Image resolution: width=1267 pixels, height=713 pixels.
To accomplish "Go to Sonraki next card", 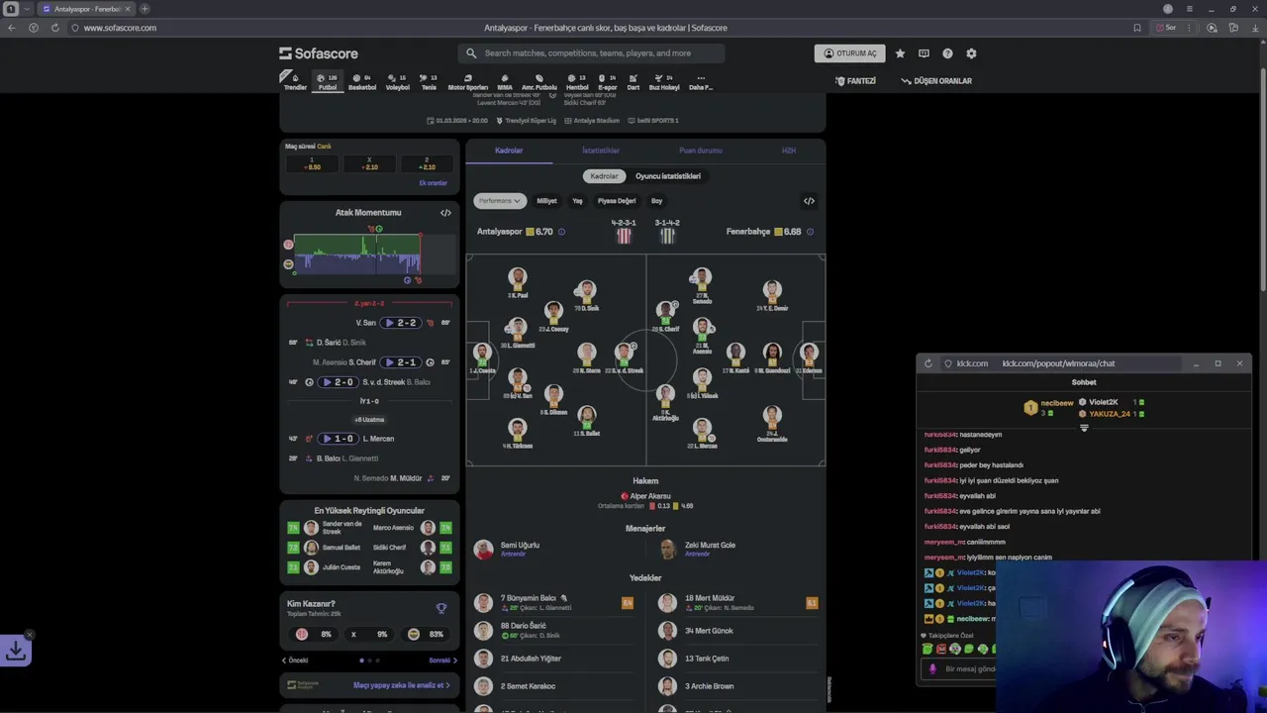I will pos(442,661).
